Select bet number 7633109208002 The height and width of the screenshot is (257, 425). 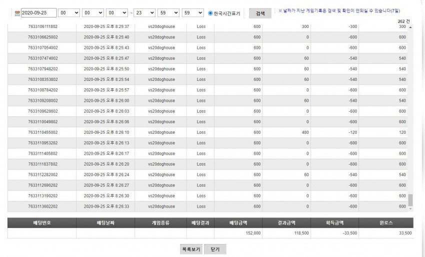[43, 100]
